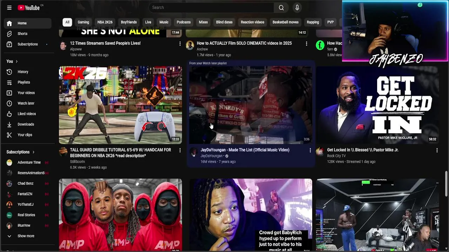The image size is (449, 252).
Task: Select the Mixes filter chip
Action: coord(203,22)
